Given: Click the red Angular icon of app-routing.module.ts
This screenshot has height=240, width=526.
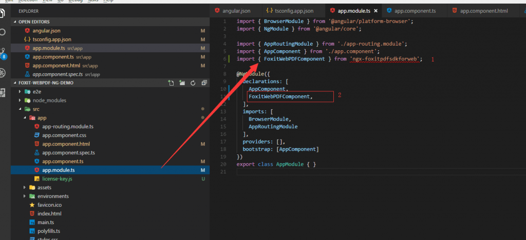Looking at the screenshot, I should pyautogui.click(x=37, y=127).
